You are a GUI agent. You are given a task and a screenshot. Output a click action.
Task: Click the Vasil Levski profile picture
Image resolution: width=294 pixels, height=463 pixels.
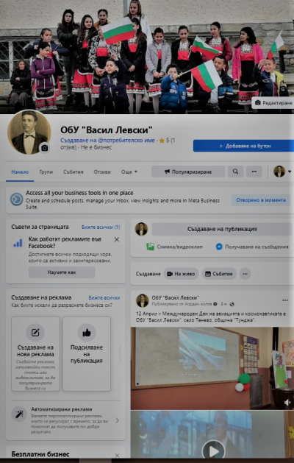pos(29,132)
